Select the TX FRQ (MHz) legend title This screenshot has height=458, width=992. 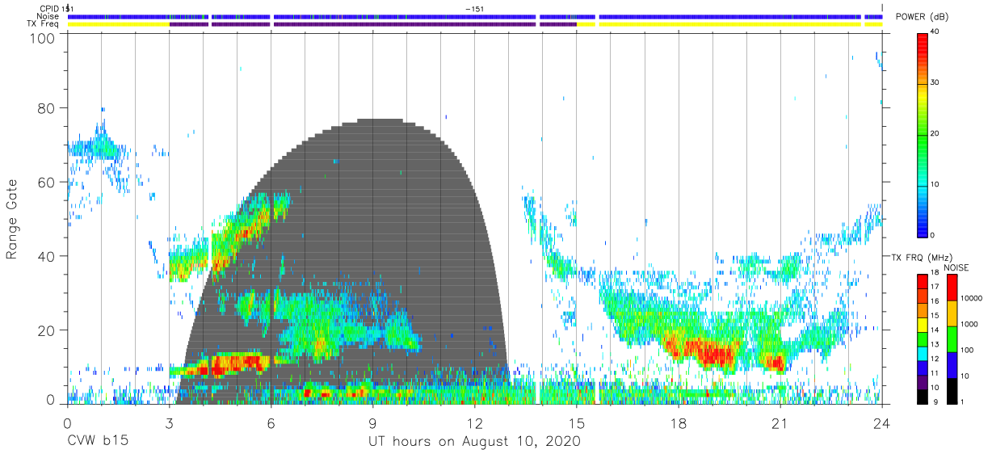coord(922,258)
